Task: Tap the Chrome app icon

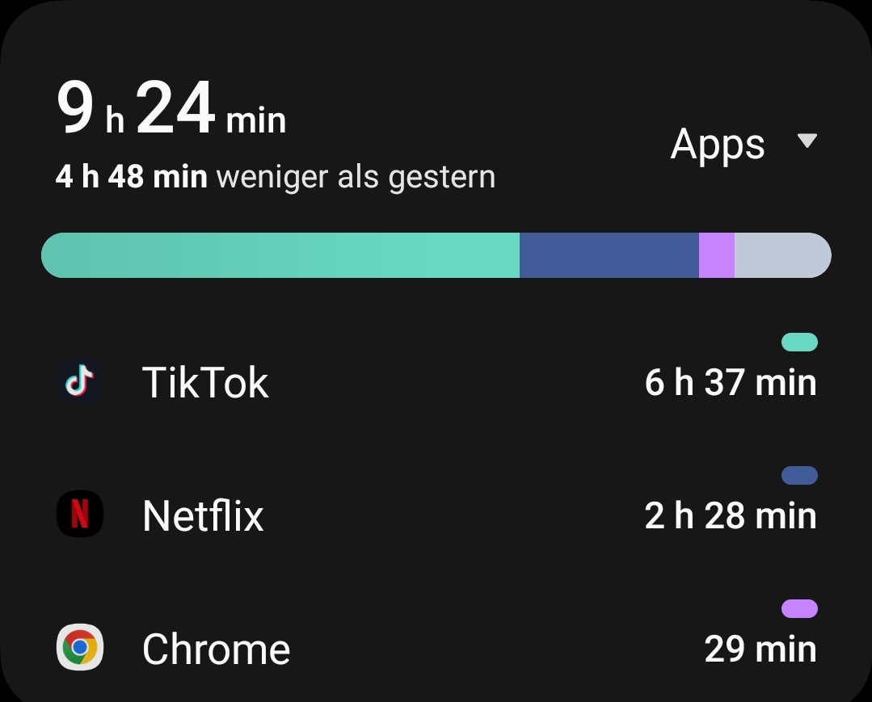Action: click(79, 647)
